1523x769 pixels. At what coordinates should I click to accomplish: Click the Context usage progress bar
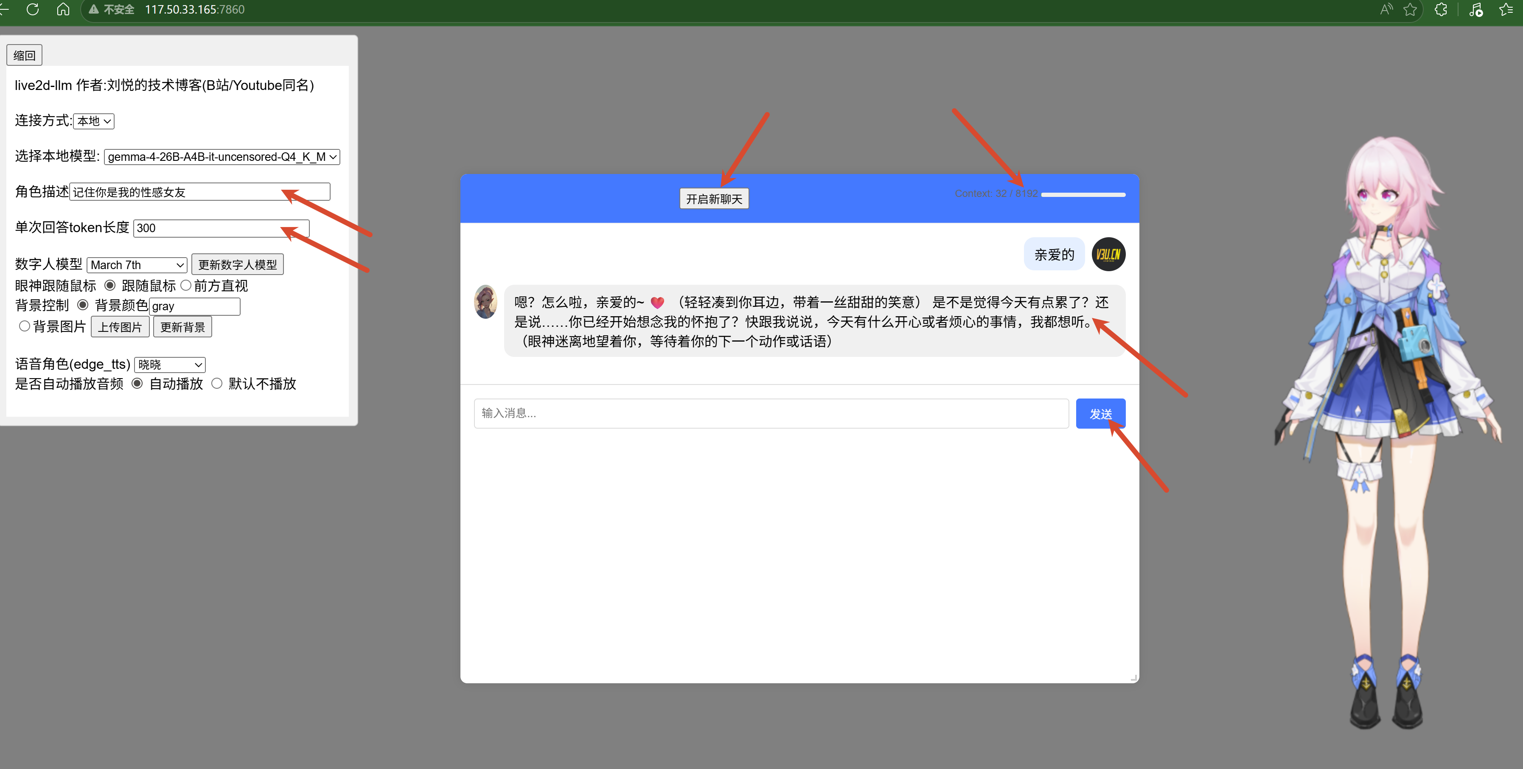tap(1083, 194)
